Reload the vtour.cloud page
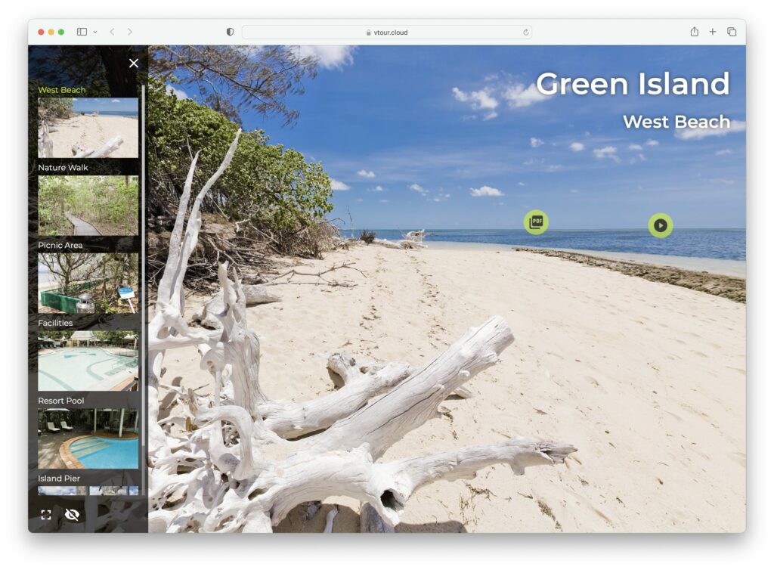This screenshot has height=570, width=774. (526, 33)
